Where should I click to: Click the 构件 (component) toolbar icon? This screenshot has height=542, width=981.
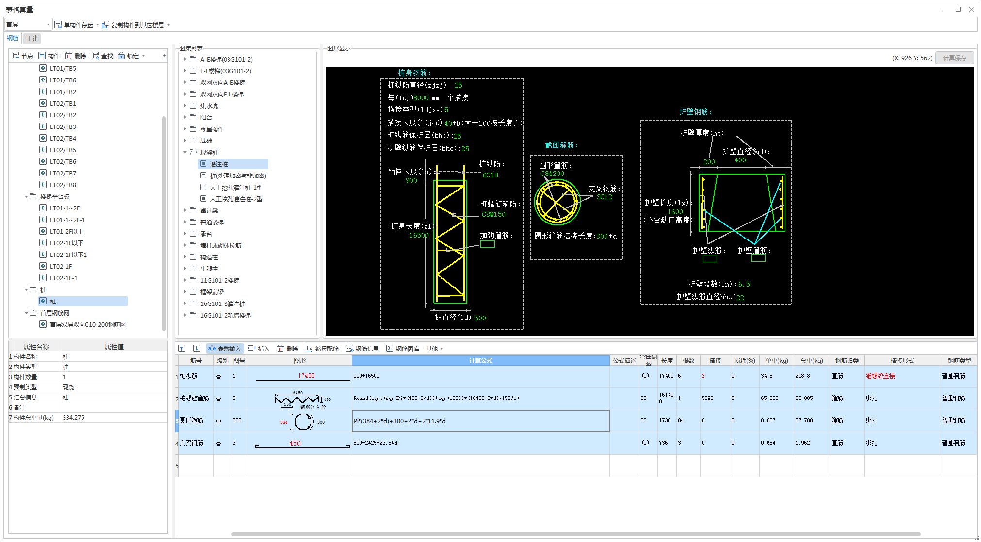[42, 56]
